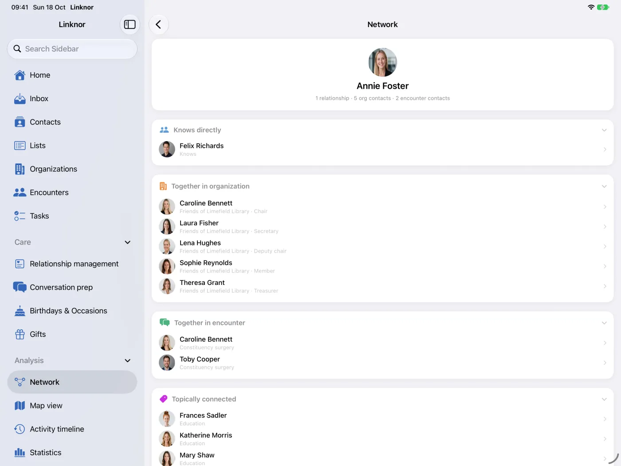Collapse the Knows directly section
Image resolution: width=621 pixels, height=466 pixels.
[604, 130]
